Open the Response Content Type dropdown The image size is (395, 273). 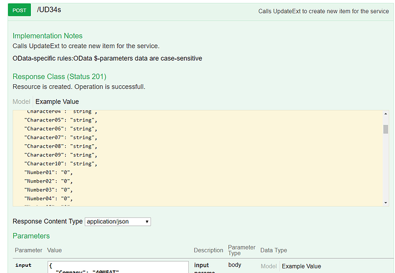tap(118, 221)
